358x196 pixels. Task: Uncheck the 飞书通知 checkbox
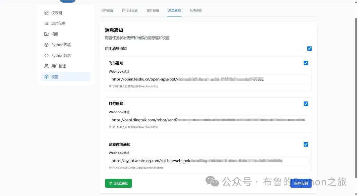tap(306, 63)
